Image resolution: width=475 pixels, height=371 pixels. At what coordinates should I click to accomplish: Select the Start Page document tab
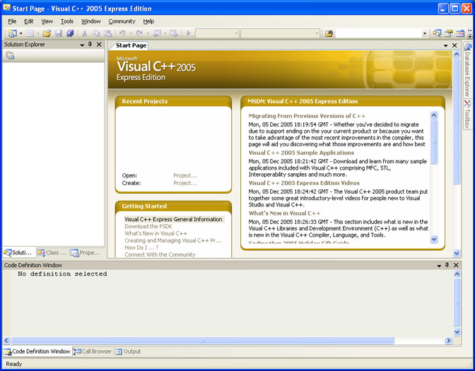tap(131, 45)
